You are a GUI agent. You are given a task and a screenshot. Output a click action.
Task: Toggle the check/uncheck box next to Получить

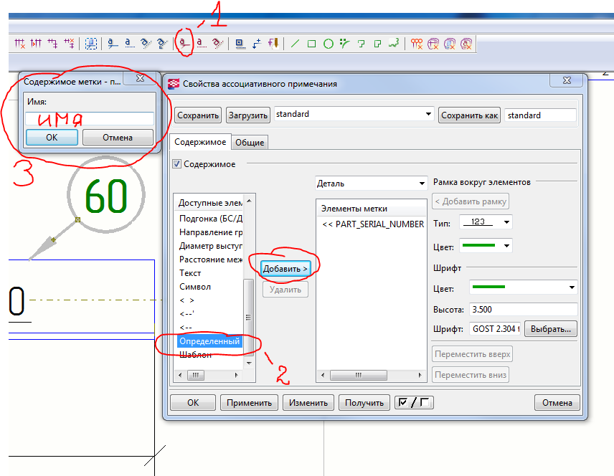(x=414, y=403)
